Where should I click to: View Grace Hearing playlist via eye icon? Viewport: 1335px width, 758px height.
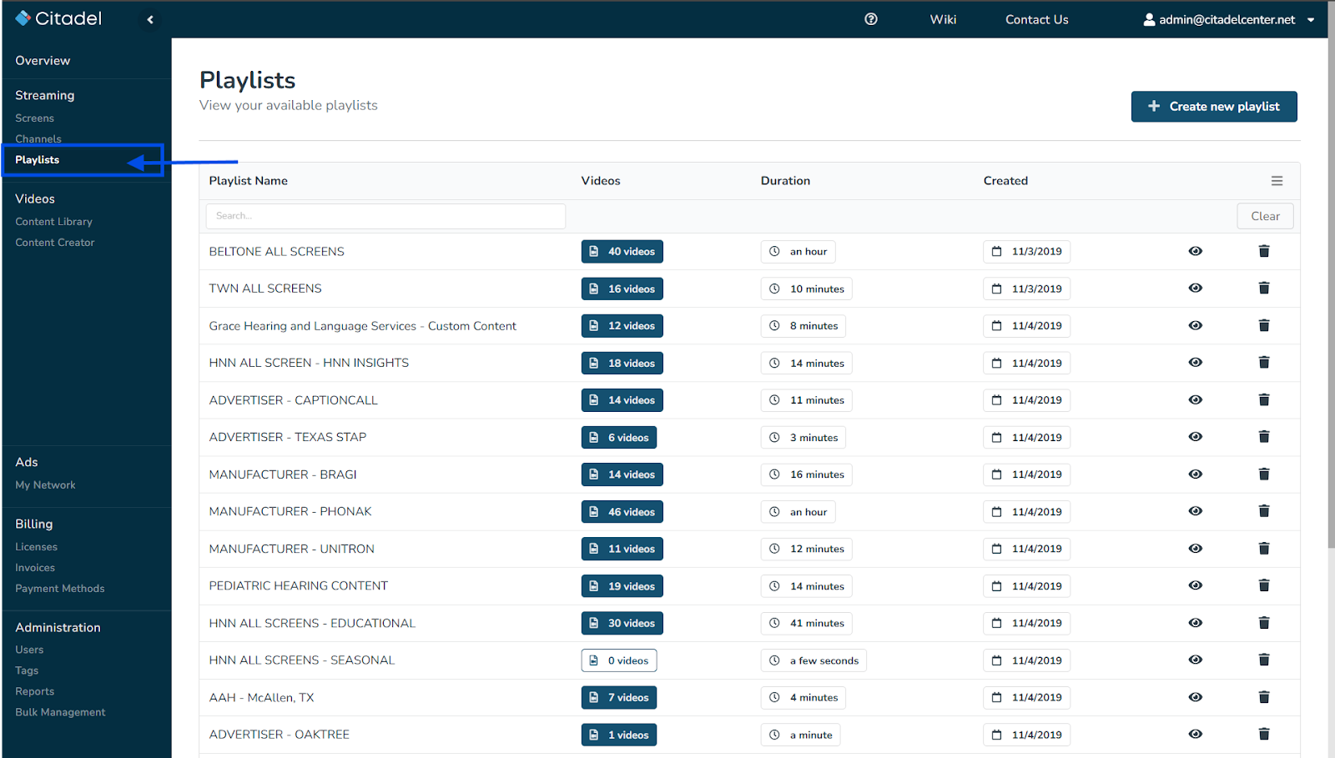(1196, 325)
